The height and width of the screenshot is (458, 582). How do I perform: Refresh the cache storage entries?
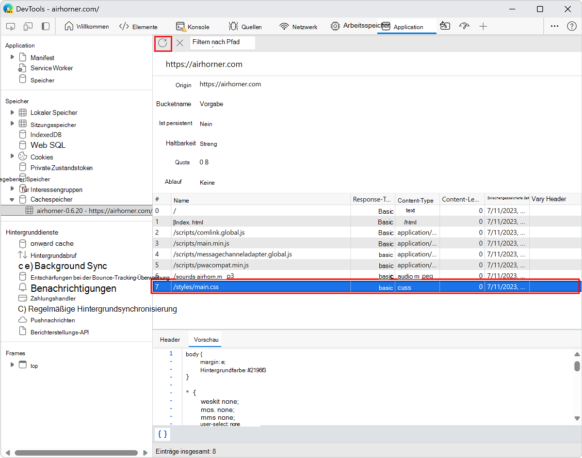coord(163,43)
